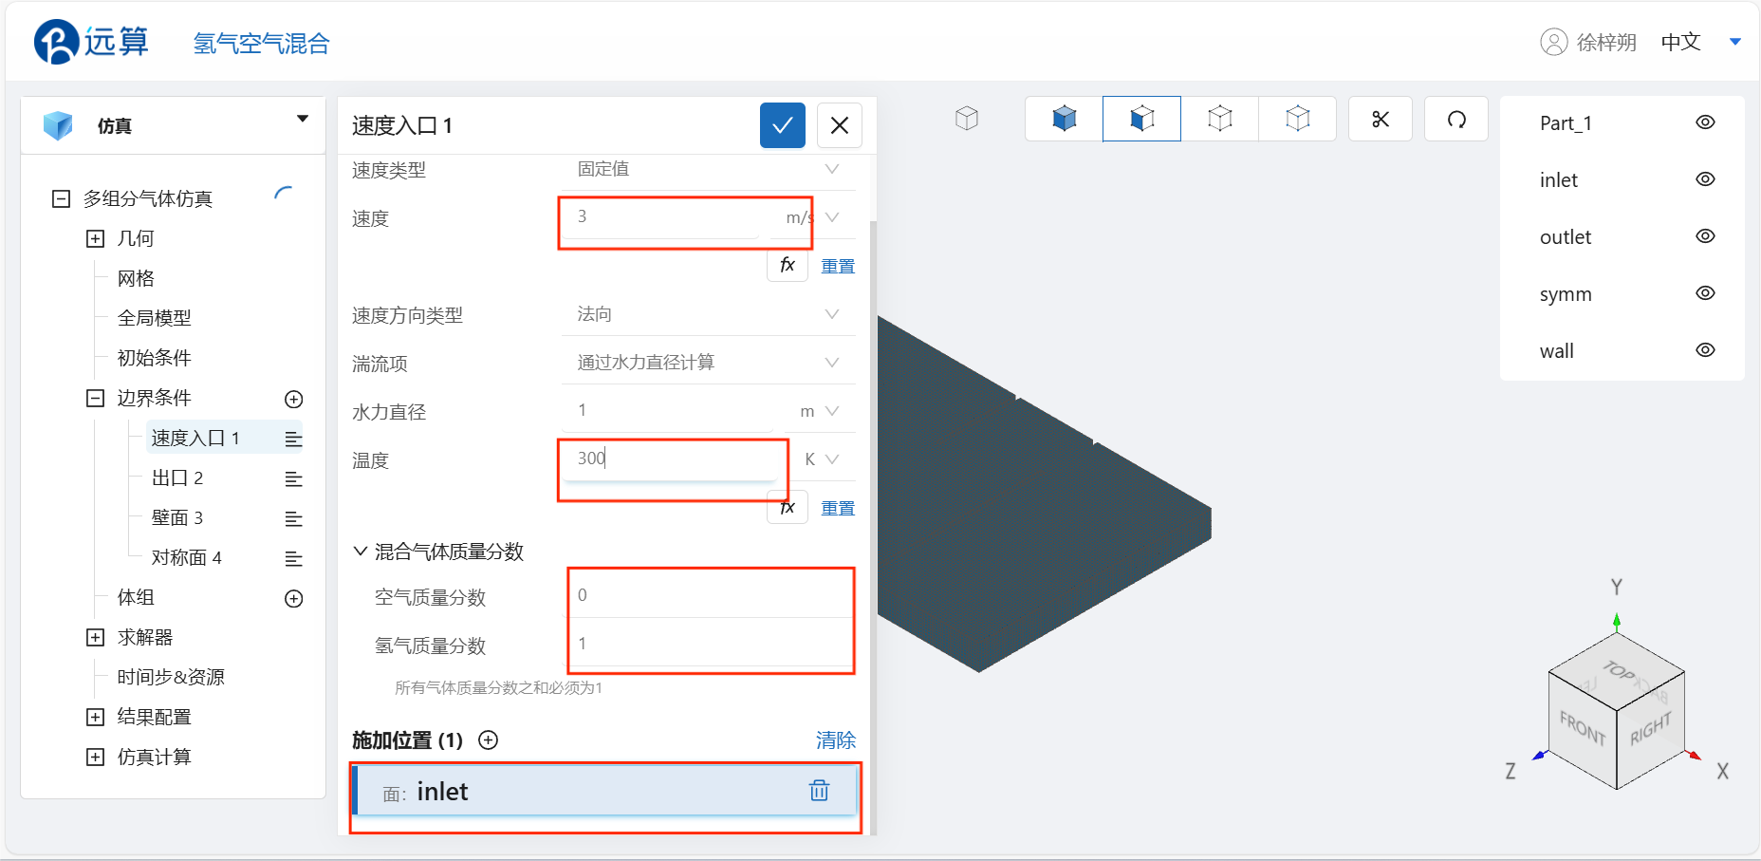
Task: Delete the inlet face with trash icon
Action: coord(819,790)
